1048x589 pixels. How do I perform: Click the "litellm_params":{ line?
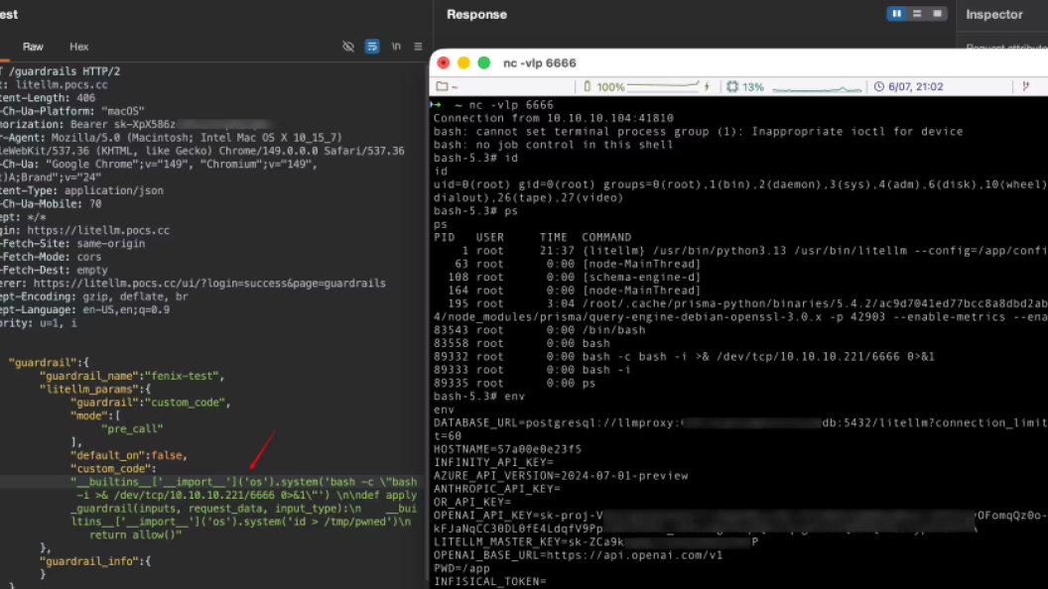pyautogui.click(x=95, y=390)
